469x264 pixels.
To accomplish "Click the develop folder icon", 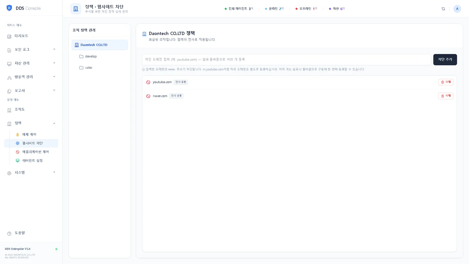I will (x=81, y=56).
